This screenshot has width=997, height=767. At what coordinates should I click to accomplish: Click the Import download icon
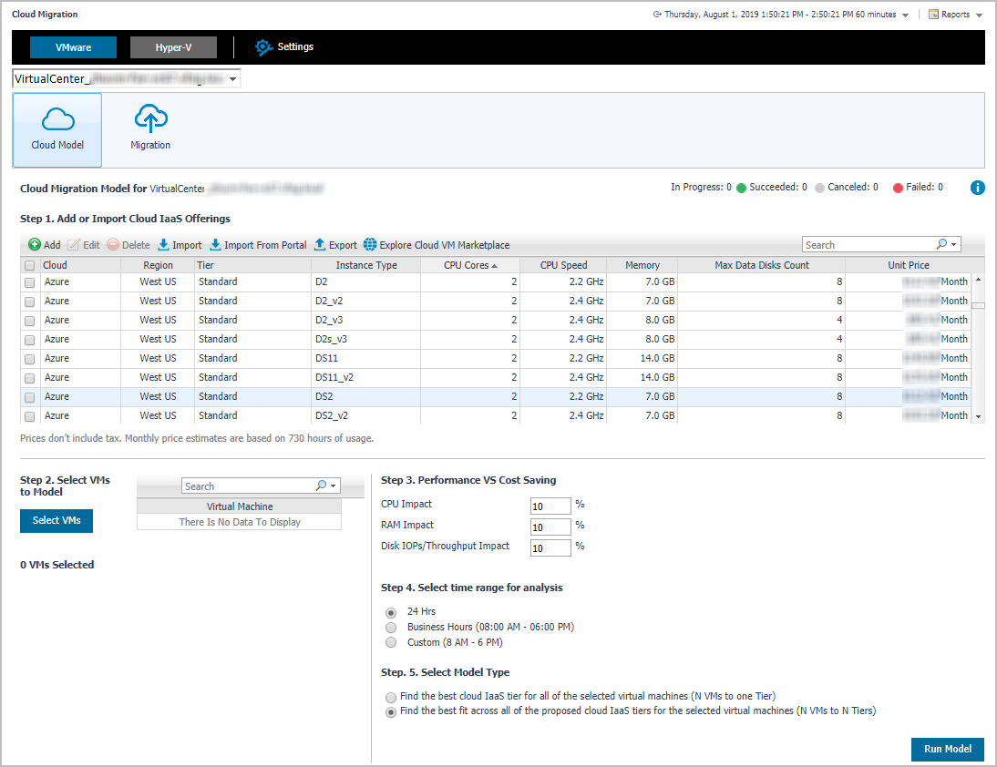click(163, 245)
